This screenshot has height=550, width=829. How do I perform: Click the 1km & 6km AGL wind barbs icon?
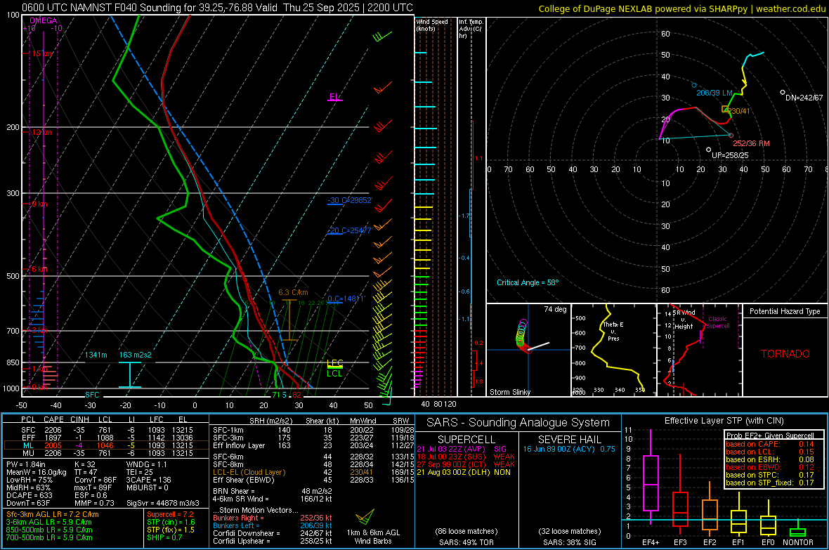(x=365, y=516)
